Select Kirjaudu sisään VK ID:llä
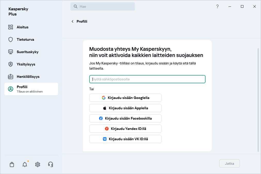261x174 pixels. (x=125, y=139)
